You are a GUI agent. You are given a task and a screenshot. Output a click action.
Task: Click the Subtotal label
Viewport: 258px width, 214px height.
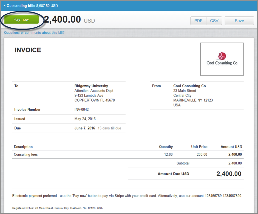tap(183, 163)
